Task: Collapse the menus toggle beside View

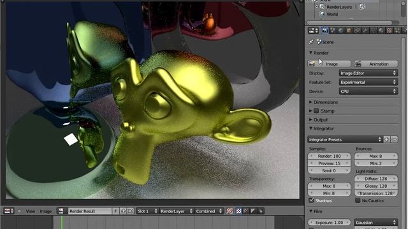Action: 18,211
